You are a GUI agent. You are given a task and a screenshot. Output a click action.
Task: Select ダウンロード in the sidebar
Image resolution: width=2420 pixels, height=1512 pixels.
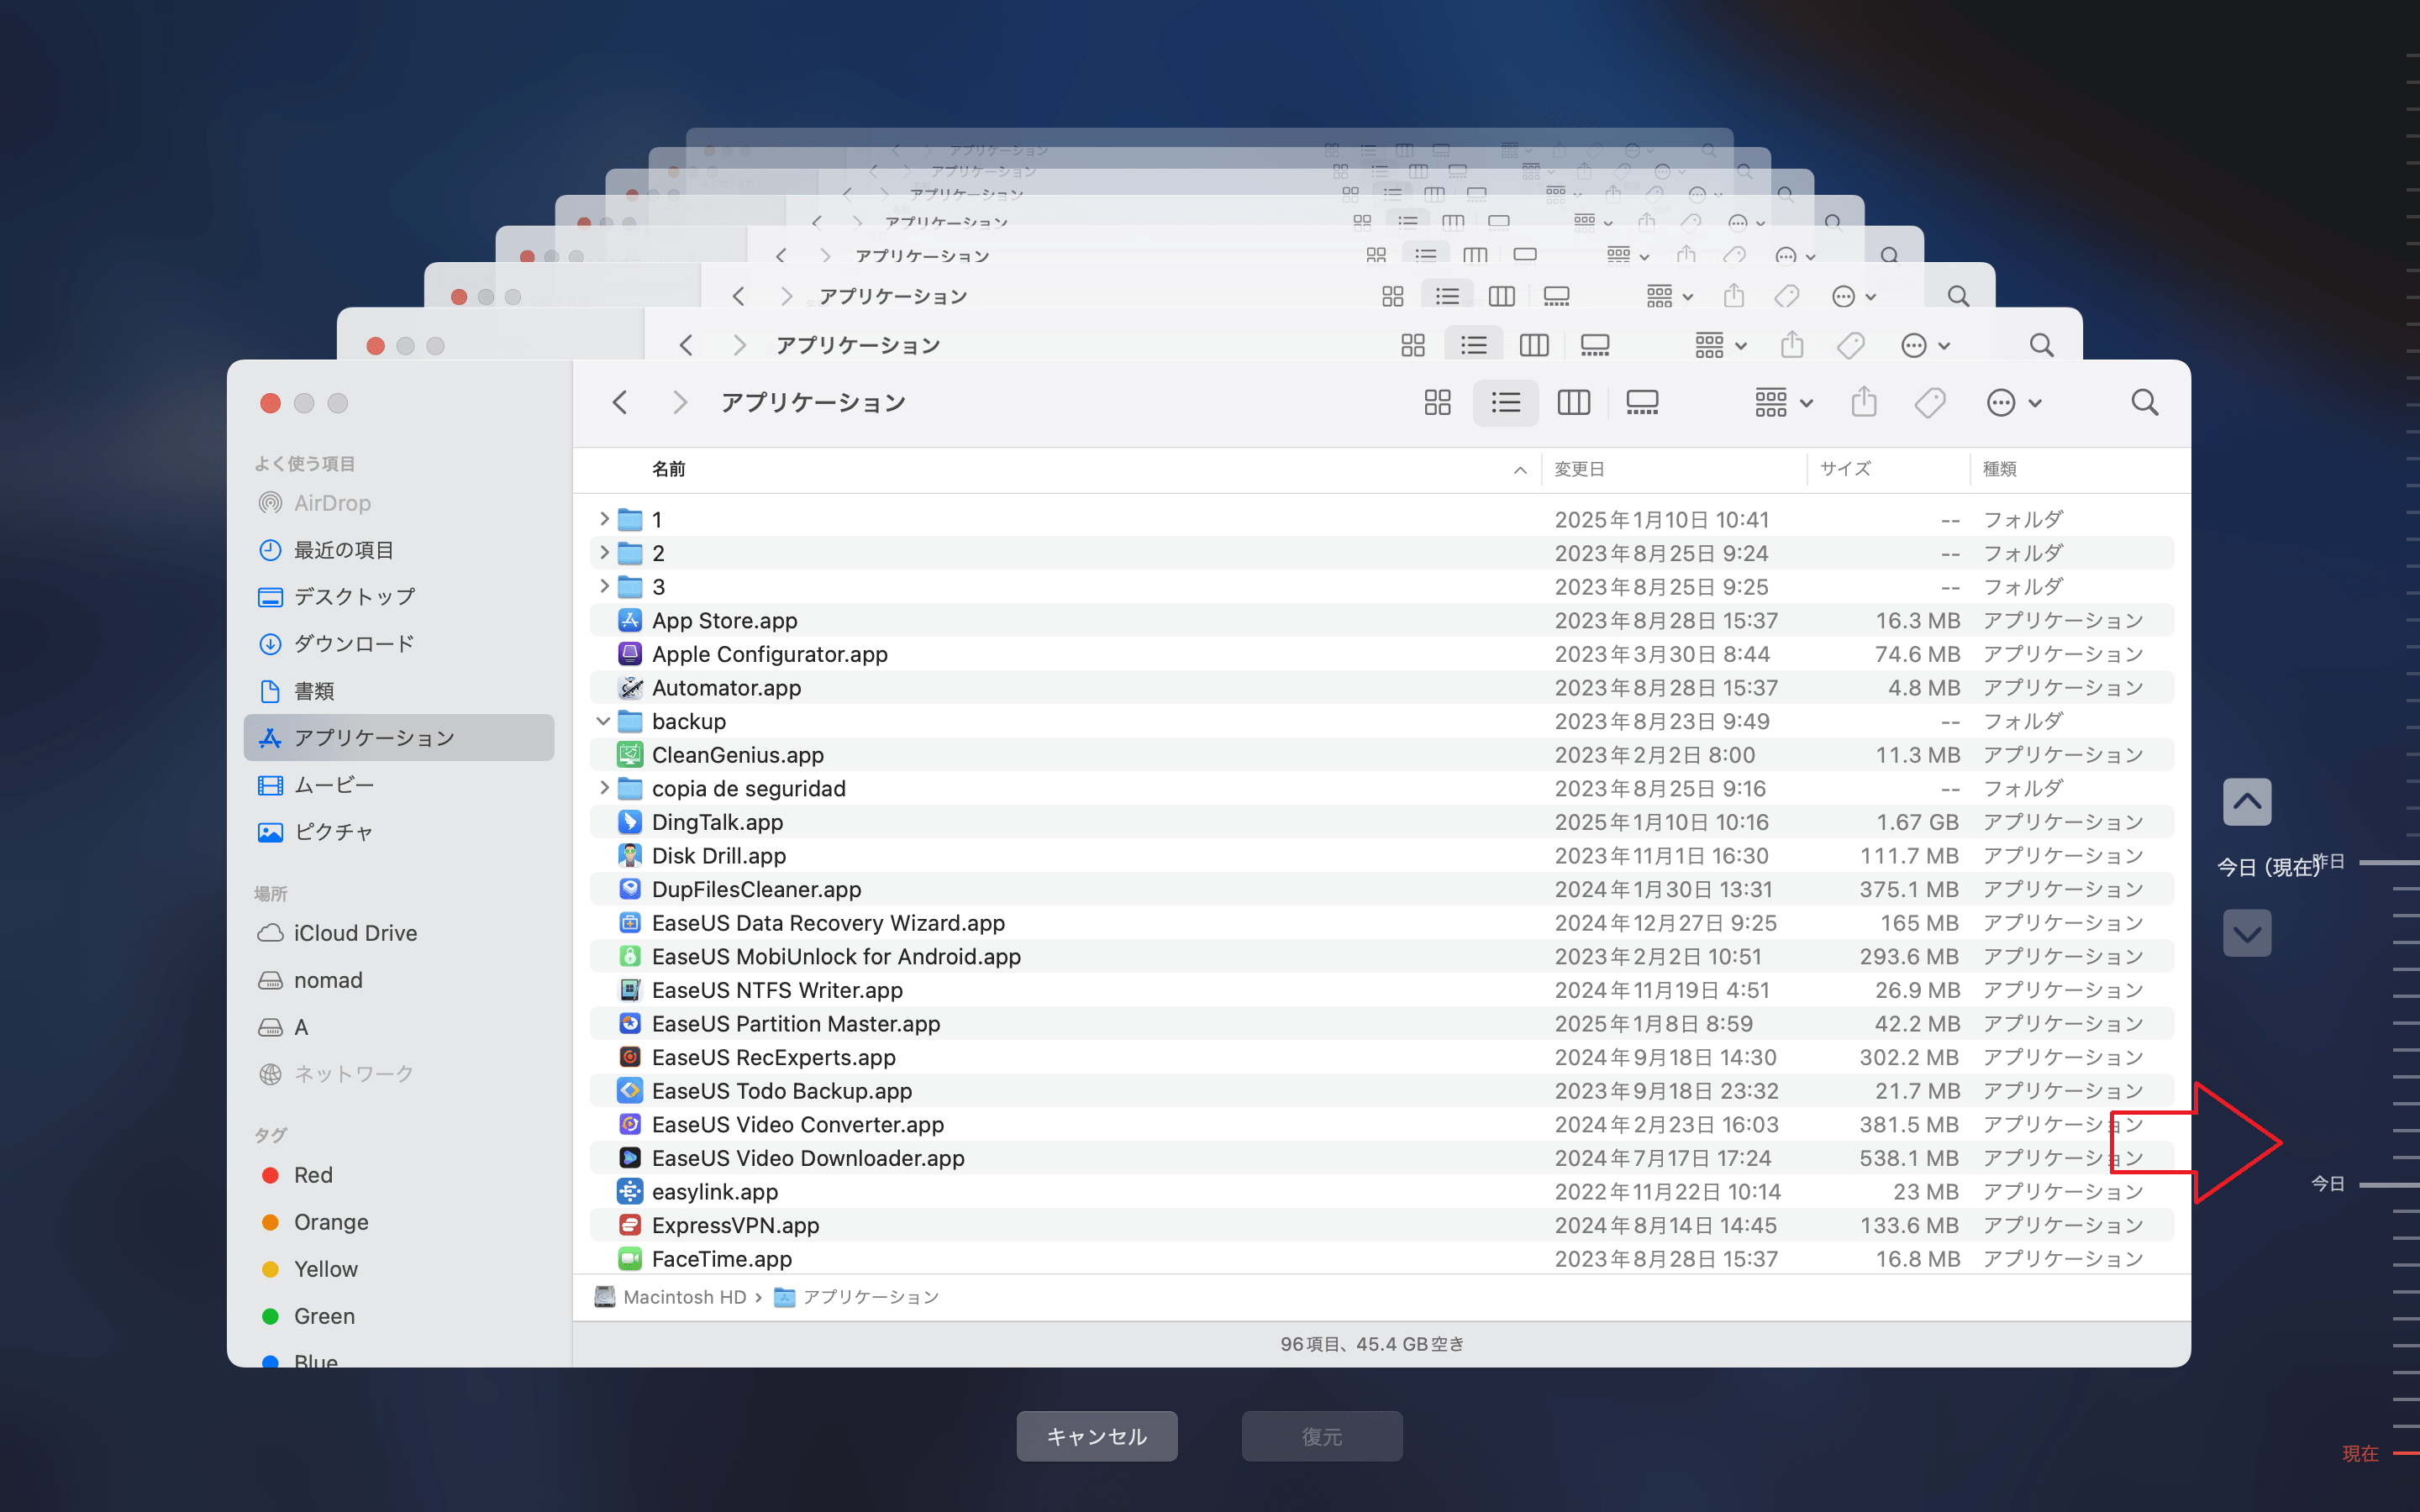(x=353, y=644)
